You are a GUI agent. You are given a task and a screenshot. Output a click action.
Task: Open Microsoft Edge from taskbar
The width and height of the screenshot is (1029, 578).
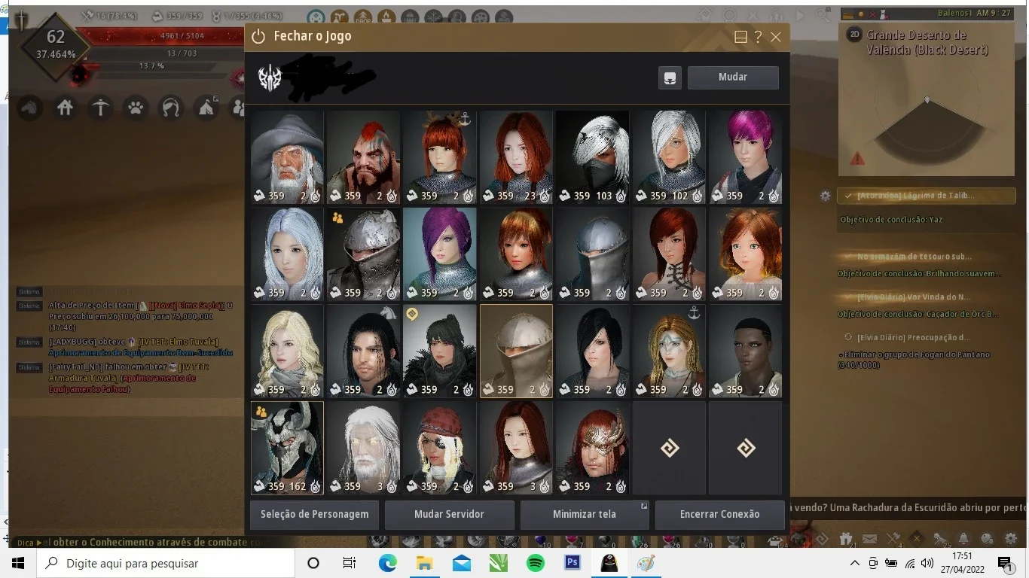(x=387, y=563)
